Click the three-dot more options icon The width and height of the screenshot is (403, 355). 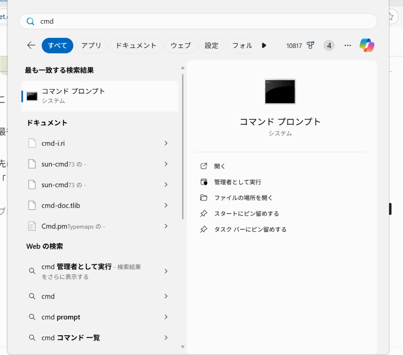pyautogui.click(x=348, y=46)
